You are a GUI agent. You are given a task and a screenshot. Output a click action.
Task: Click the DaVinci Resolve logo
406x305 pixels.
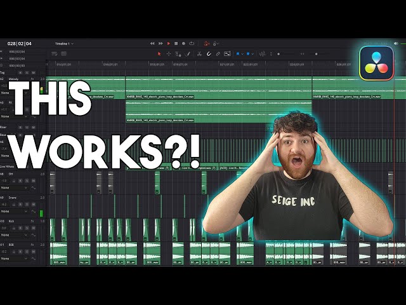click(376, 64)
